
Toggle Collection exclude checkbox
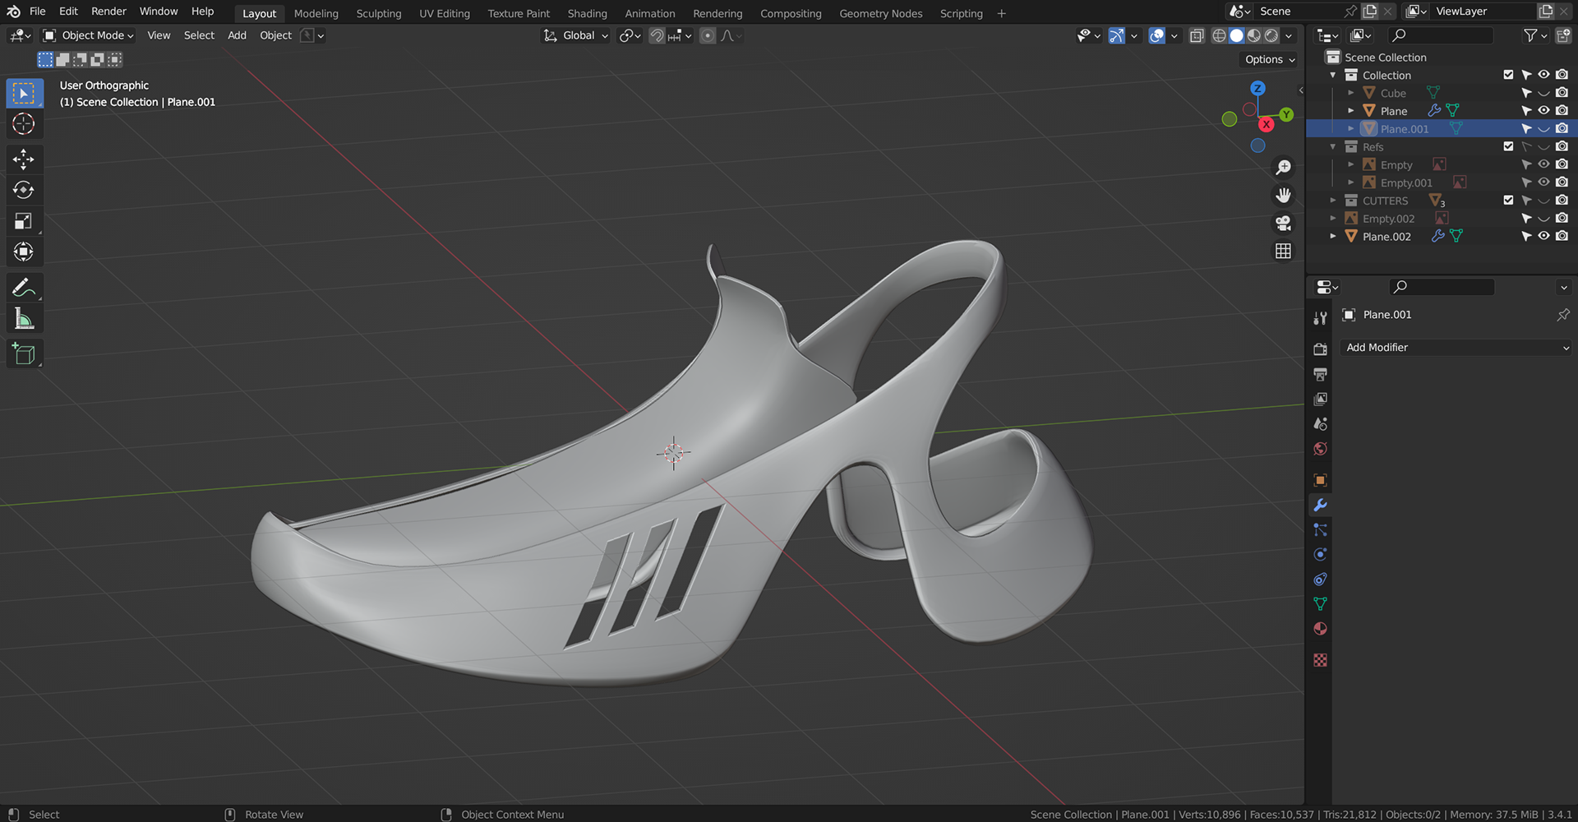pyautogui.click(x=1508, y=75)
